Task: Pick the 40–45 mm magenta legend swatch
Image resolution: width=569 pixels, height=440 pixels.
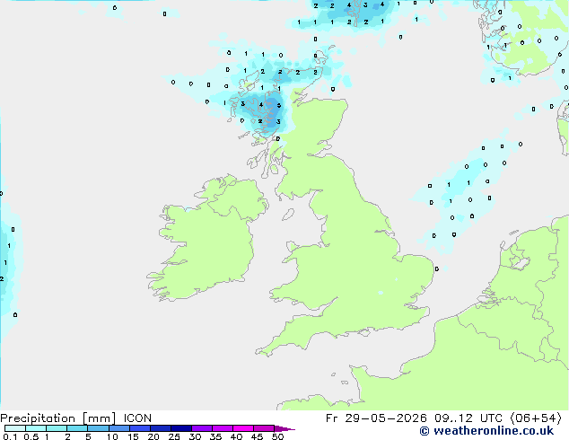Action: click(243, 428)
